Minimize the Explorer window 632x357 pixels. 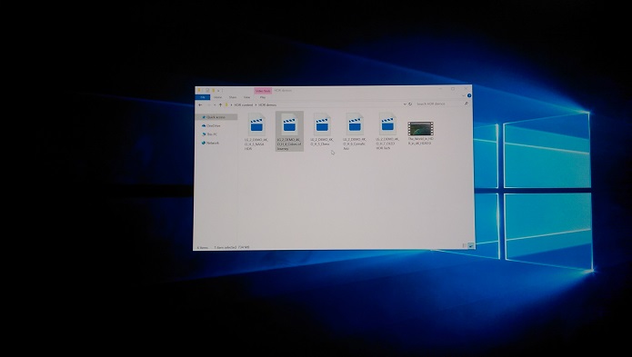[x=440, y=88]
